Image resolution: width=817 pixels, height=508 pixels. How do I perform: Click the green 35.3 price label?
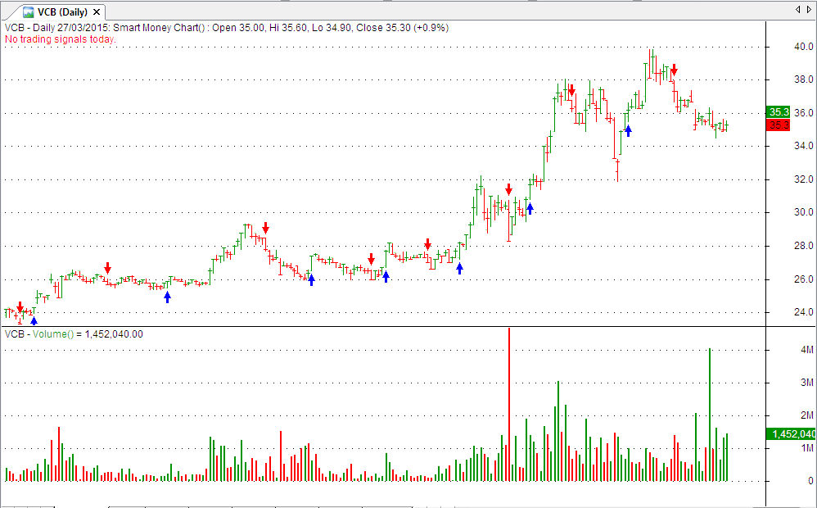click(779, 111)
